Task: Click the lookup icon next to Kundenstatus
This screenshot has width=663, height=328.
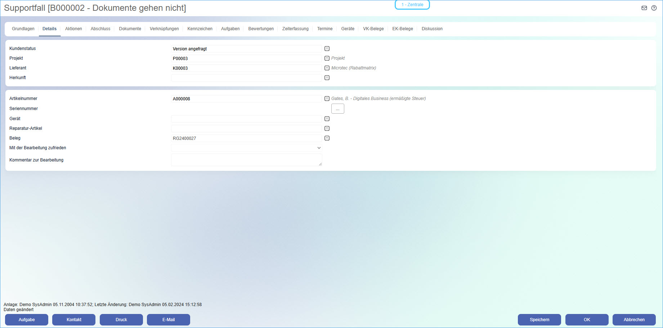Action: pyautogui.click(x=327, y=49)
